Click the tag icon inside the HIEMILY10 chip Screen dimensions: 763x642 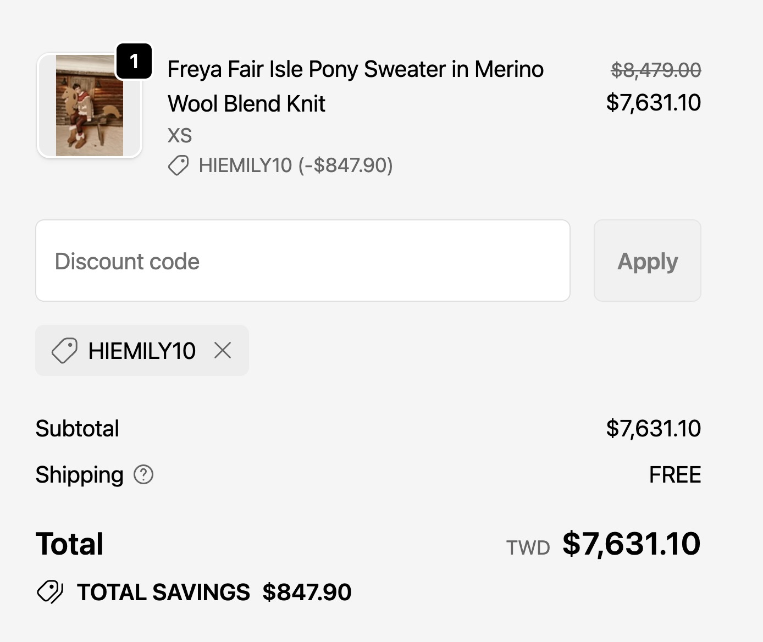pyautogui.click(x=64, y=351)
